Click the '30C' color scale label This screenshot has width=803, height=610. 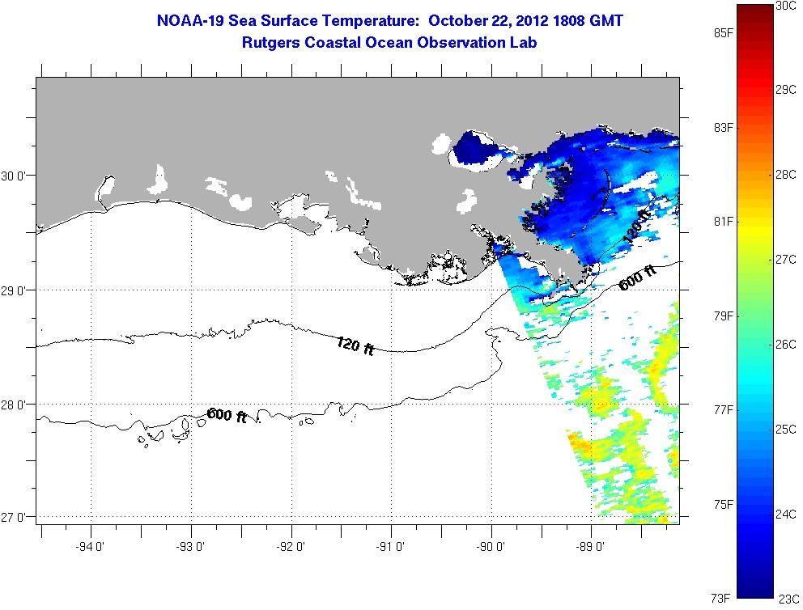(786, 6)
